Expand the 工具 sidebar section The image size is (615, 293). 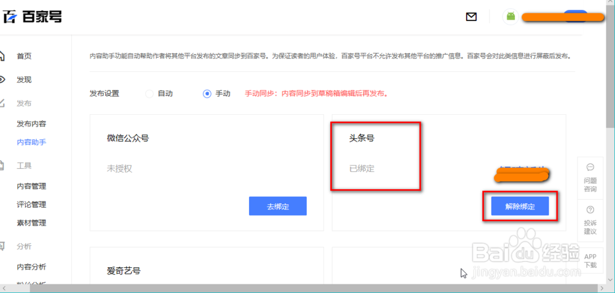[x=24, y=166]
